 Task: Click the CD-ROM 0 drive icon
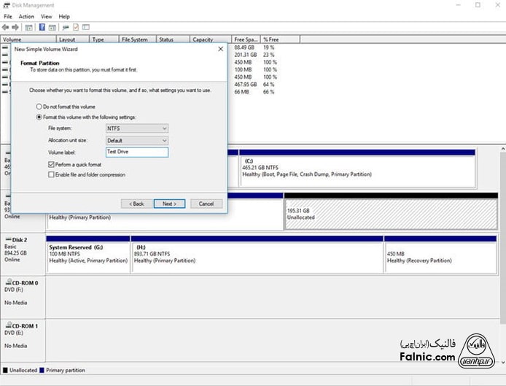(x=7, y=282)
